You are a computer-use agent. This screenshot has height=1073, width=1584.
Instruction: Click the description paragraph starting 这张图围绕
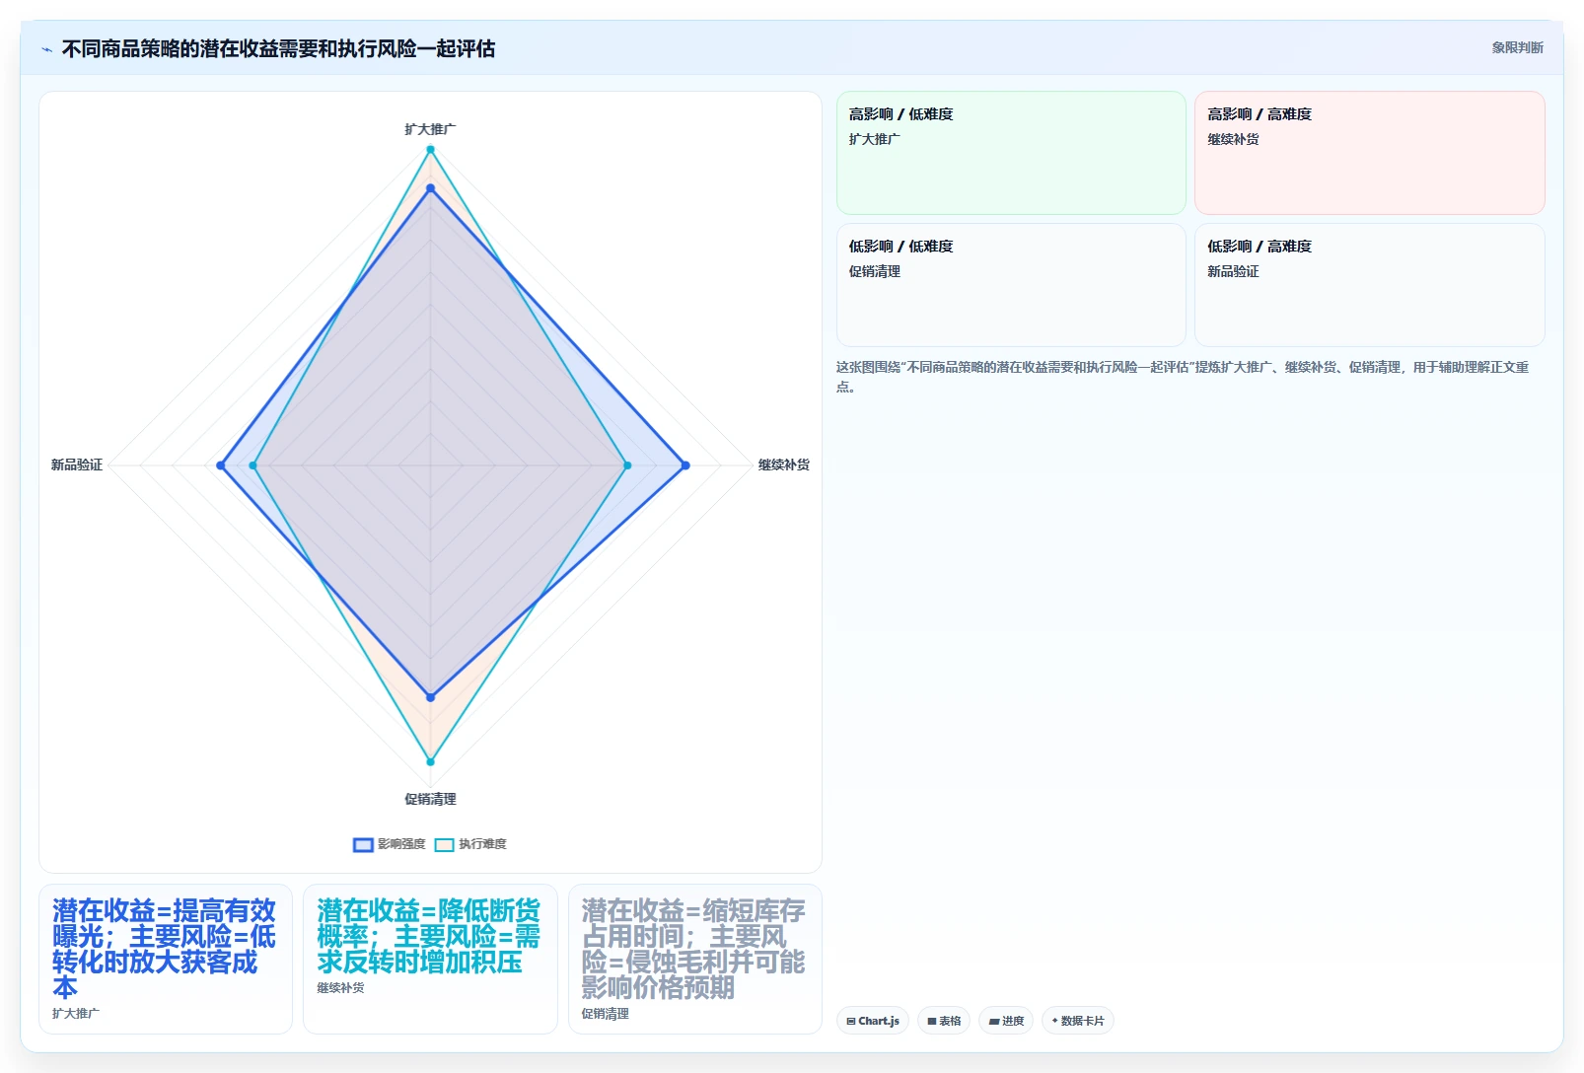pyautogui.click(x=1183, y=377)
